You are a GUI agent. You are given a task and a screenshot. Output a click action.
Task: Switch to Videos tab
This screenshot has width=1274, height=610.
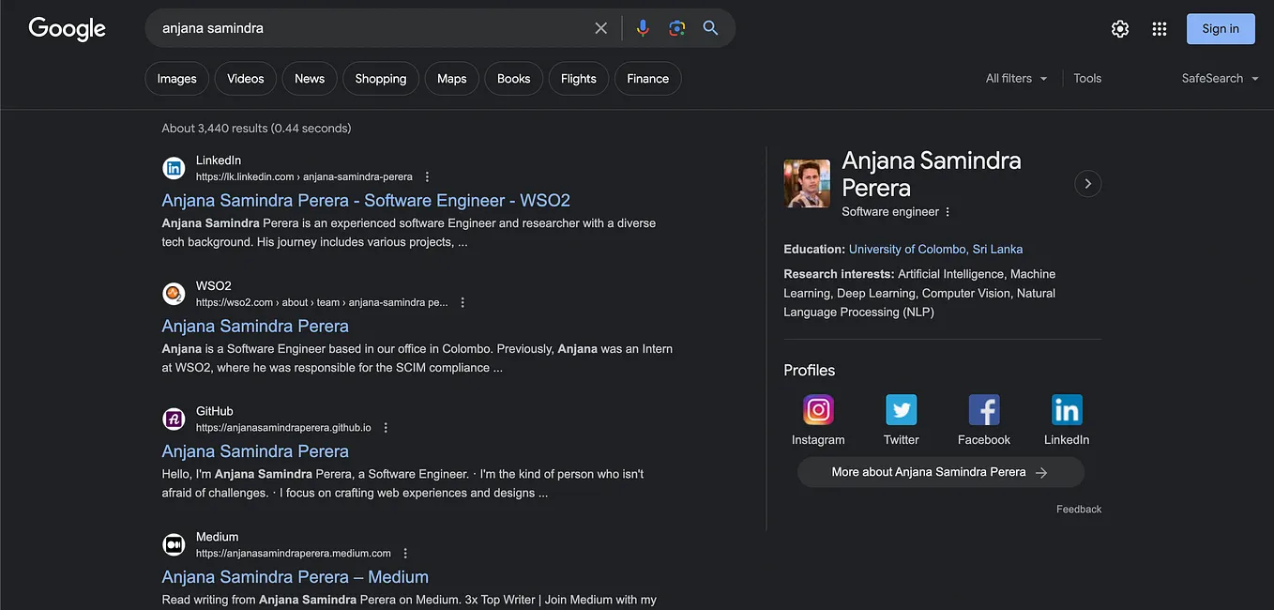coord(246,79)
